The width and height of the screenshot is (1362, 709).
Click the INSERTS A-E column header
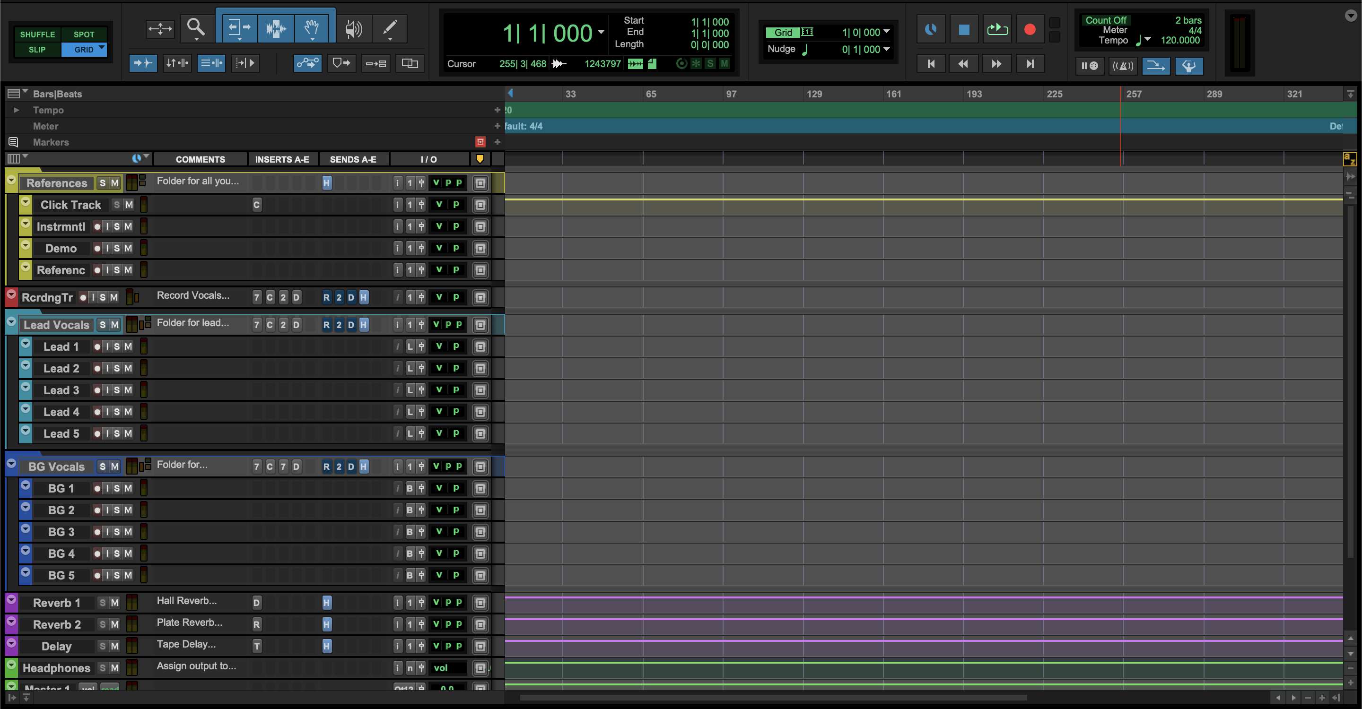pyautogui.click(x=282, y=159)
